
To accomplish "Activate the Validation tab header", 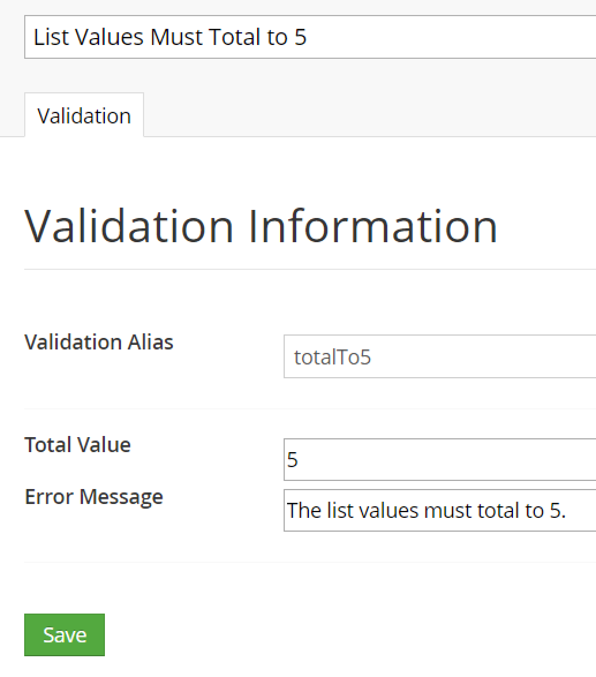I will coord(84,115).
